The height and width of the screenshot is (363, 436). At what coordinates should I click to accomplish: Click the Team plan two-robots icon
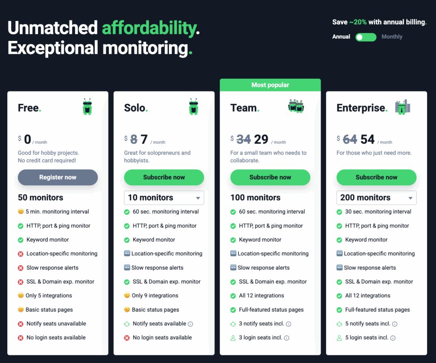296,106
